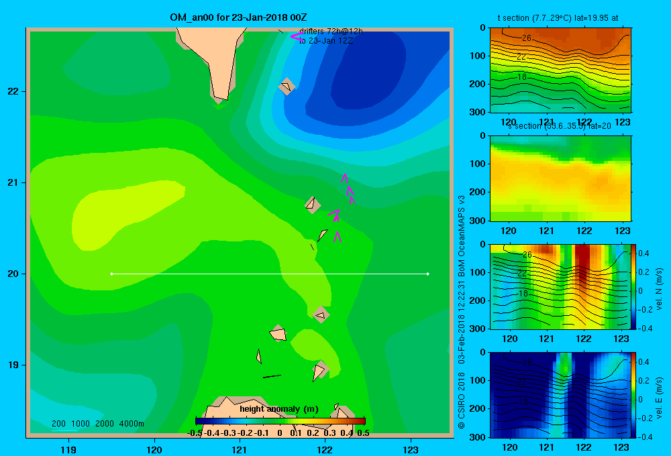The width and height of the screenshot is (671, 456).
Task: Click the island near 121.85E 20.8N
Action: (x=313, y=205)
